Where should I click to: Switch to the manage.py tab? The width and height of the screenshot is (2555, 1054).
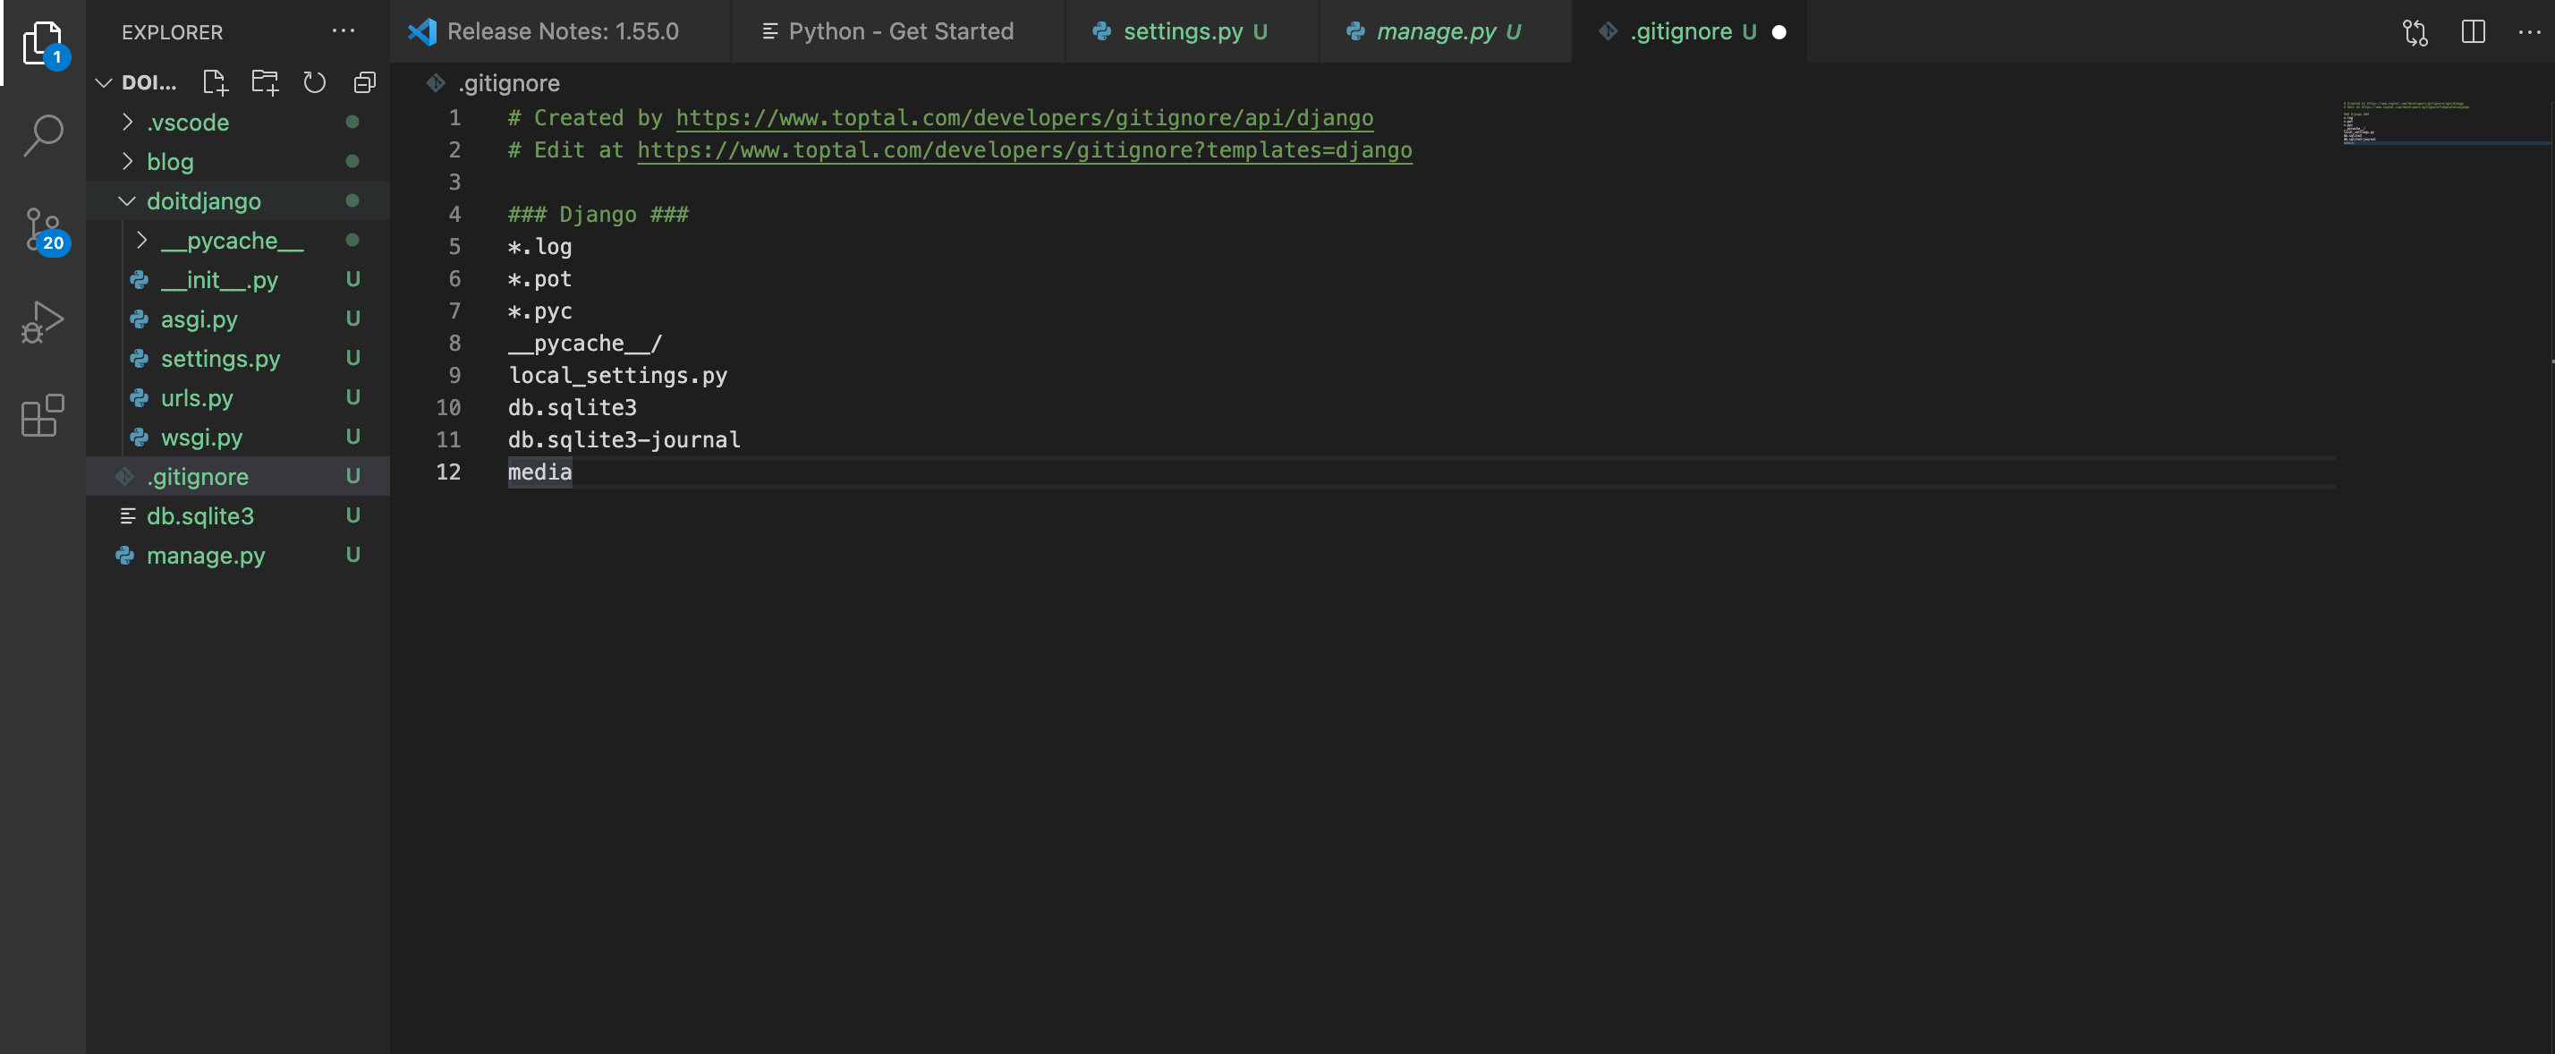tap(1435, 31)
